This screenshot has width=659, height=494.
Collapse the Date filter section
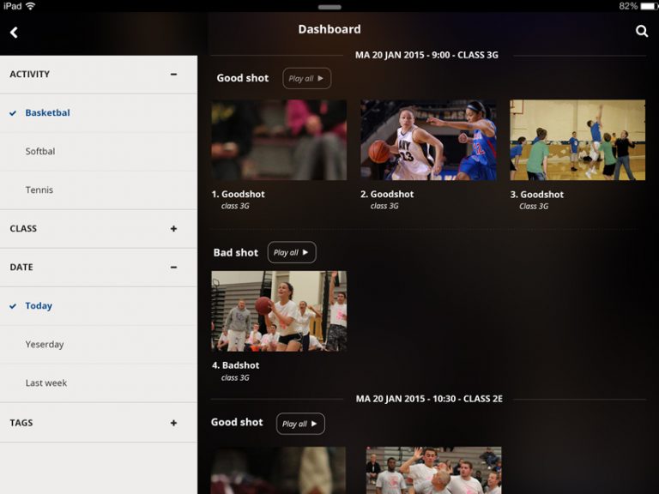coord(173,268)
